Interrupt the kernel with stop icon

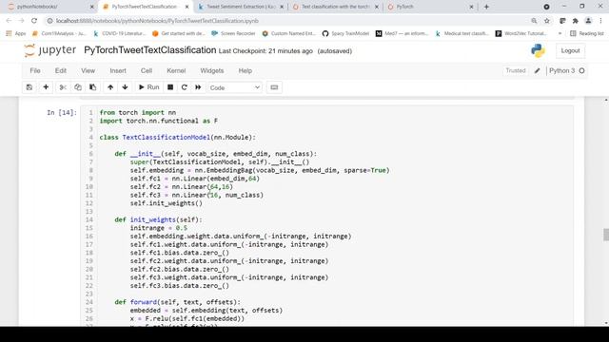[170, 87]
